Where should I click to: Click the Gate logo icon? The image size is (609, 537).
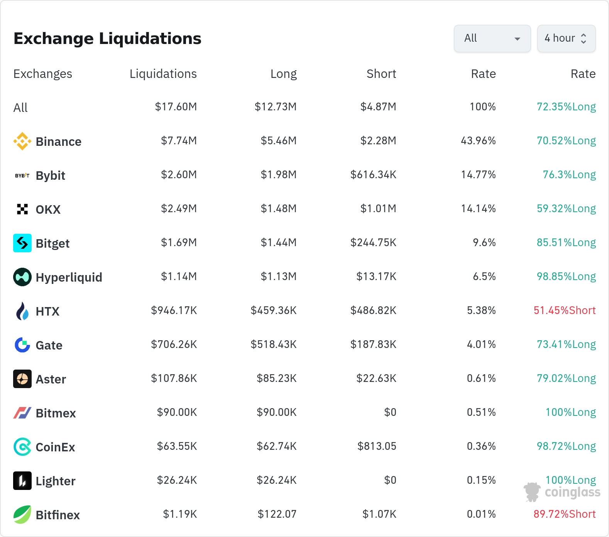(22, 345)
